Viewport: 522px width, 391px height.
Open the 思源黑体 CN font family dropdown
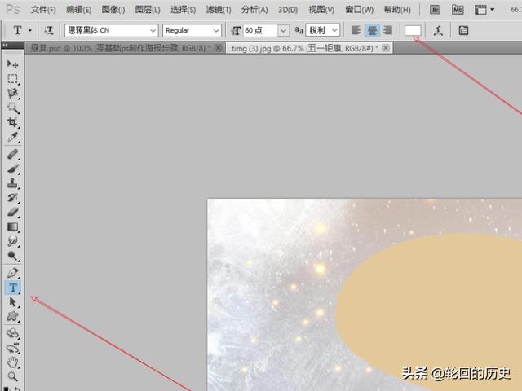pyautogui.click(x=110, y=30)
